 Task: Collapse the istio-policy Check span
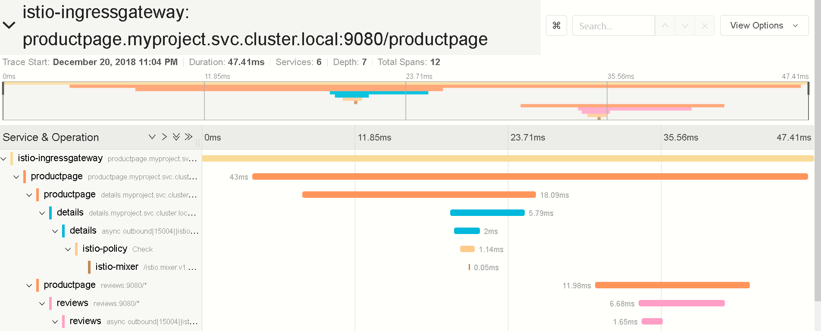68,249
